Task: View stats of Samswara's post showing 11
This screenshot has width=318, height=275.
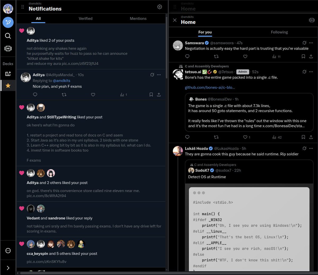Action: click(276, 57)
